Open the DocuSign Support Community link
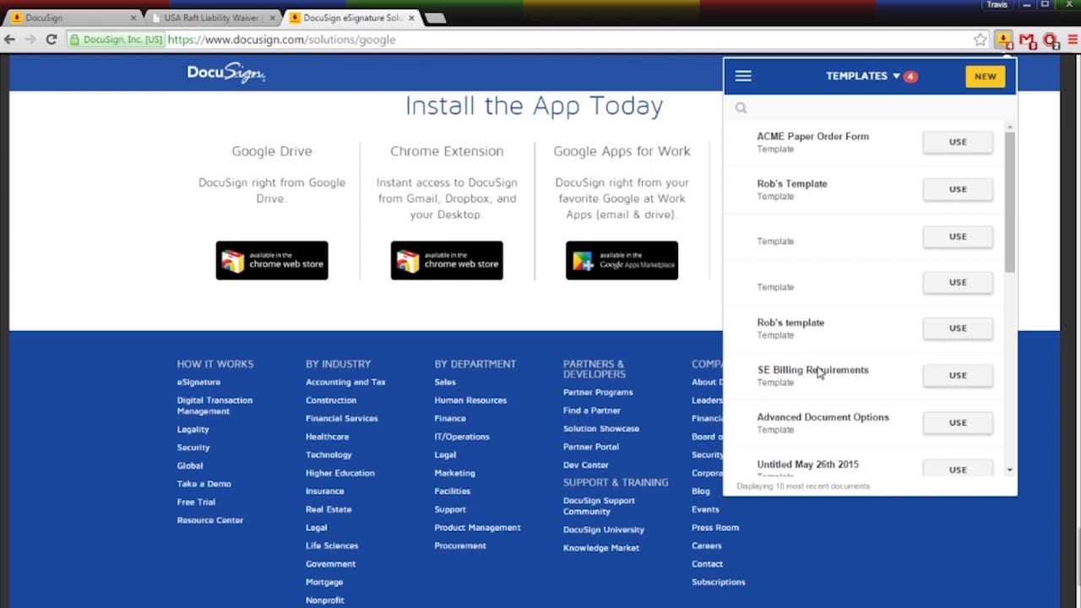Viewport: 1081px width, 608px height. coord(599,506)
